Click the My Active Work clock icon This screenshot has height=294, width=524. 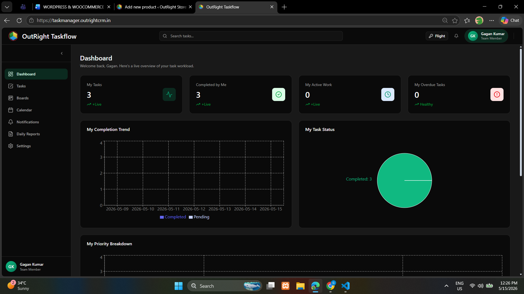coord(388,94)
